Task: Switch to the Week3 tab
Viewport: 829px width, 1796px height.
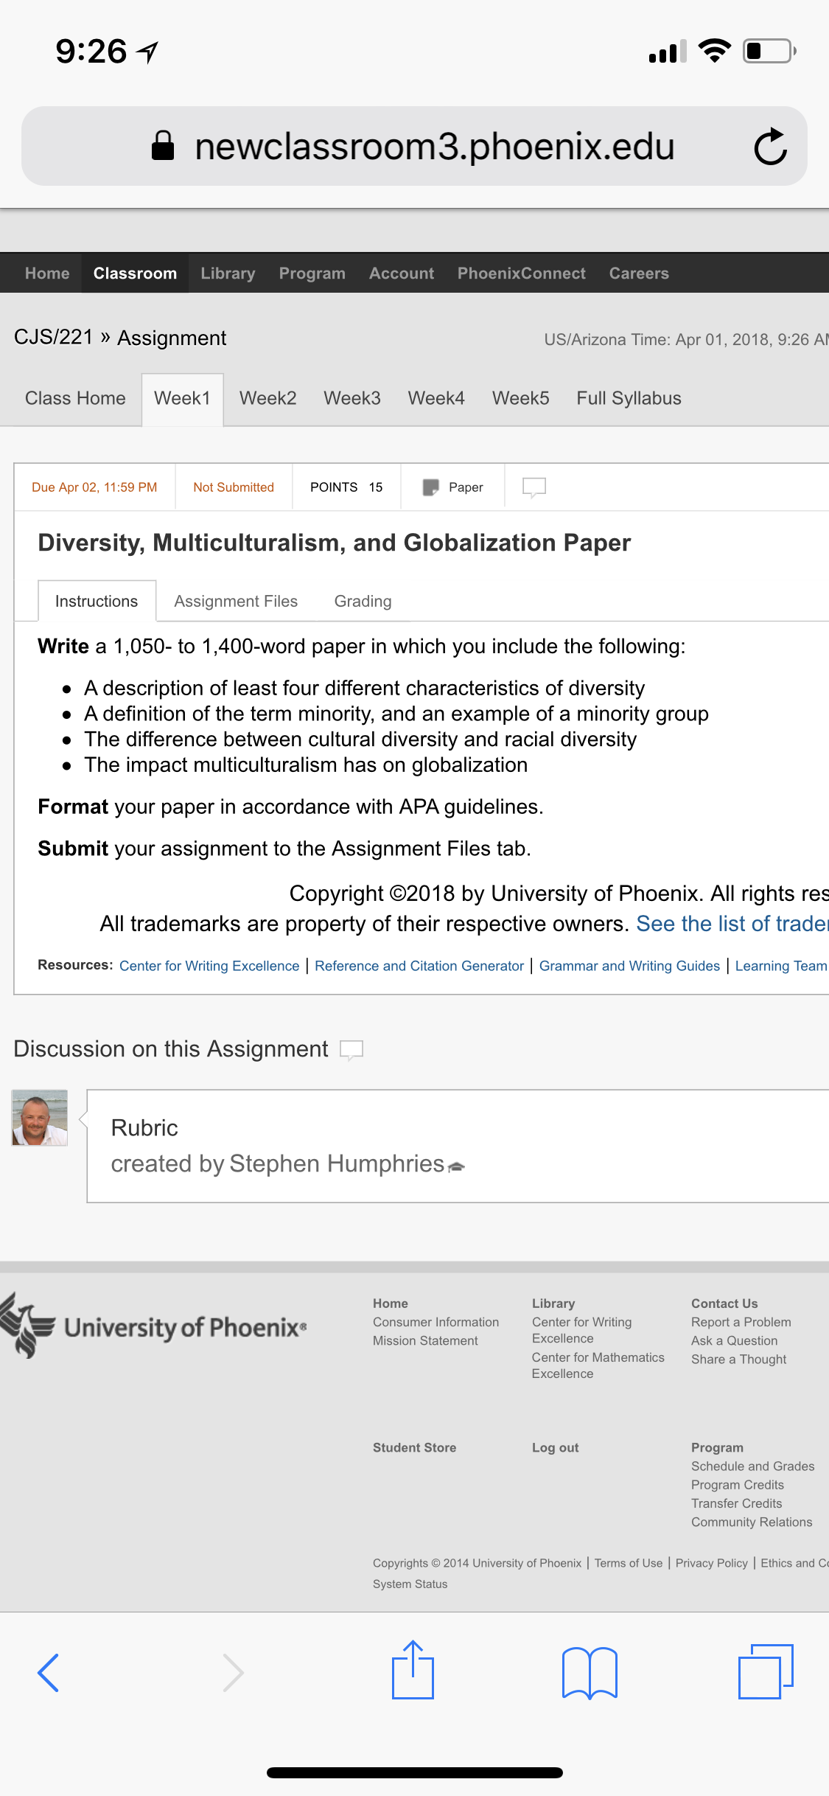Action: [352, 398]
